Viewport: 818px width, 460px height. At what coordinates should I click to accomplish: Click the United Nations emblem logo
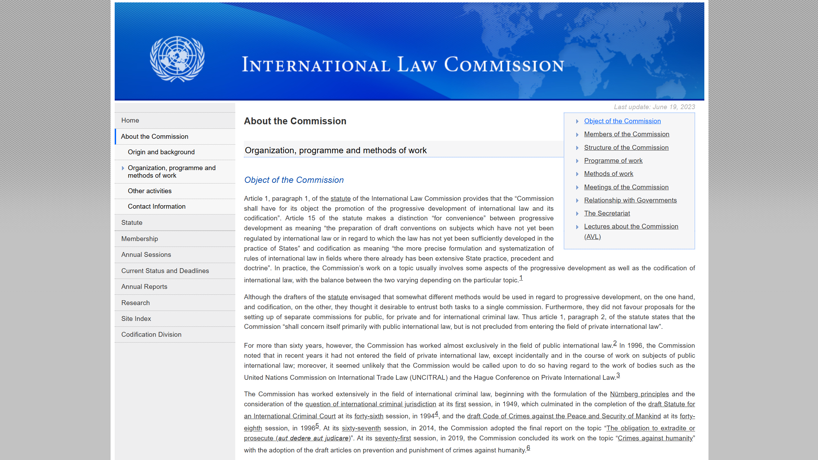pos(177,59)
